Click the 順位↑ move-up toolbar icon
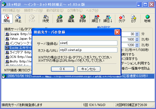Screen dimensions: 156x109 [x=96, y=19]
